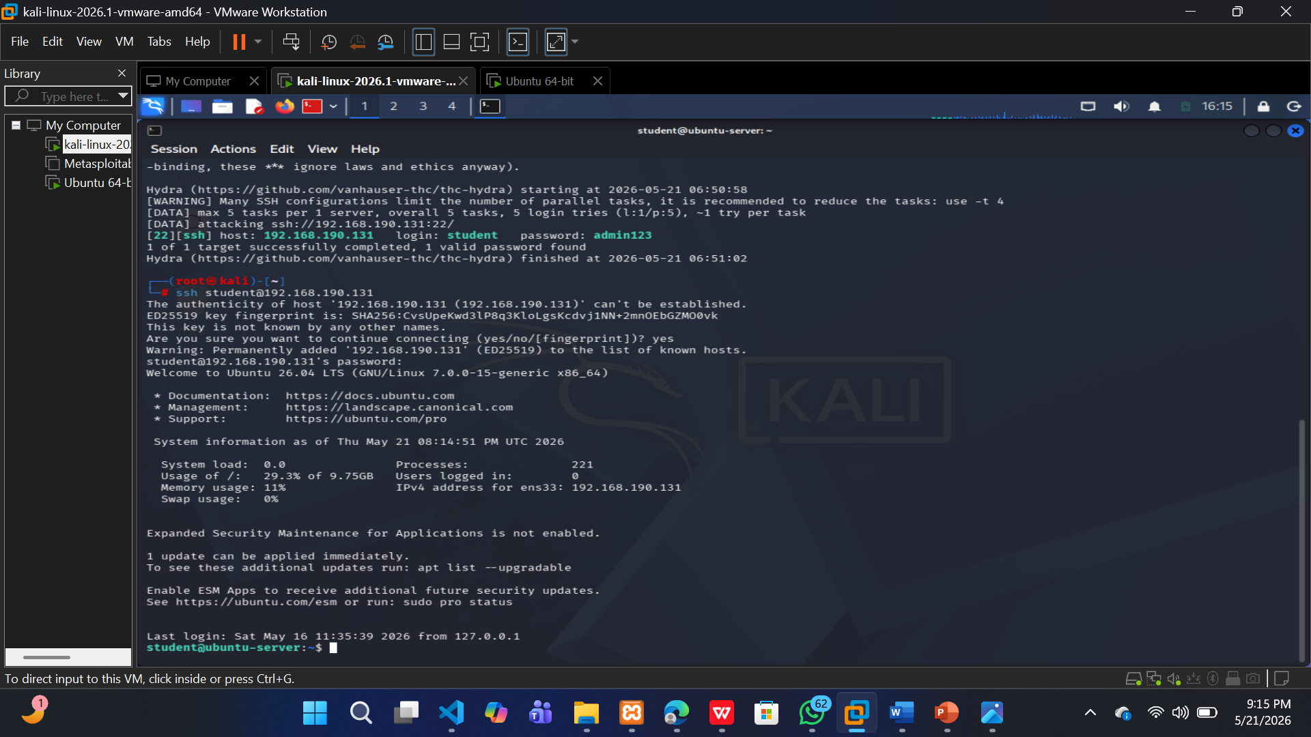
Task: Open the VMware File menu
Action: point(20,42)
